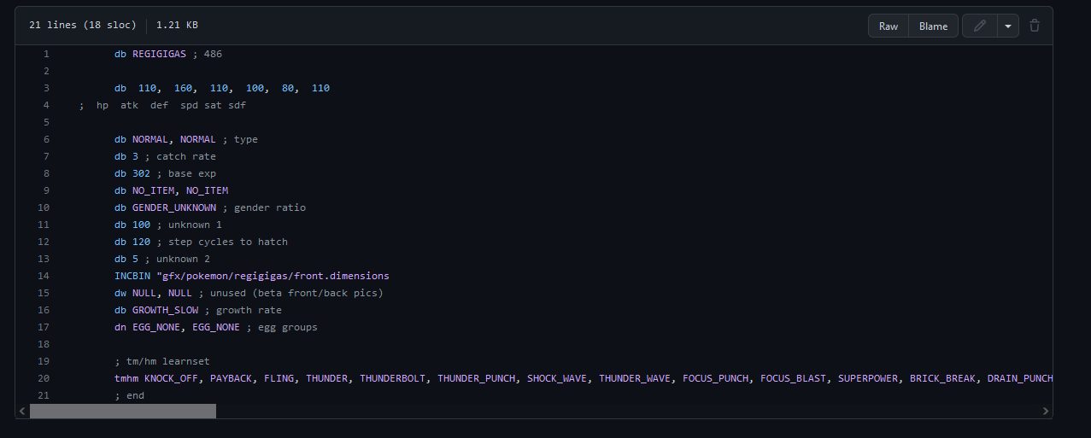Select line number 17
This screenshot has width=1091, height=438.
pos(44,327)
